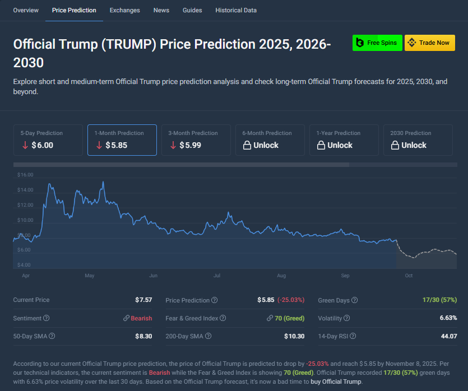Open the Historical Data tab
The image size is (468, 391).
pos(236,10)
